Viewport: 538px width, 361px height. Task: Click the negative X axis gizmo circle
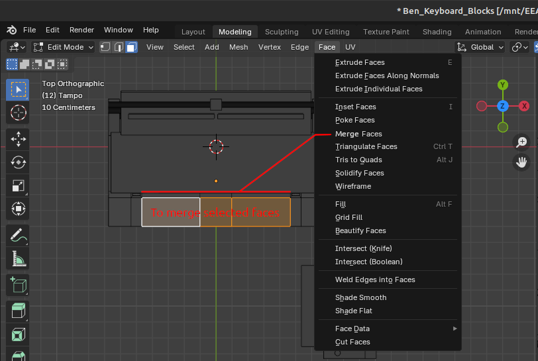pos(482,106)
